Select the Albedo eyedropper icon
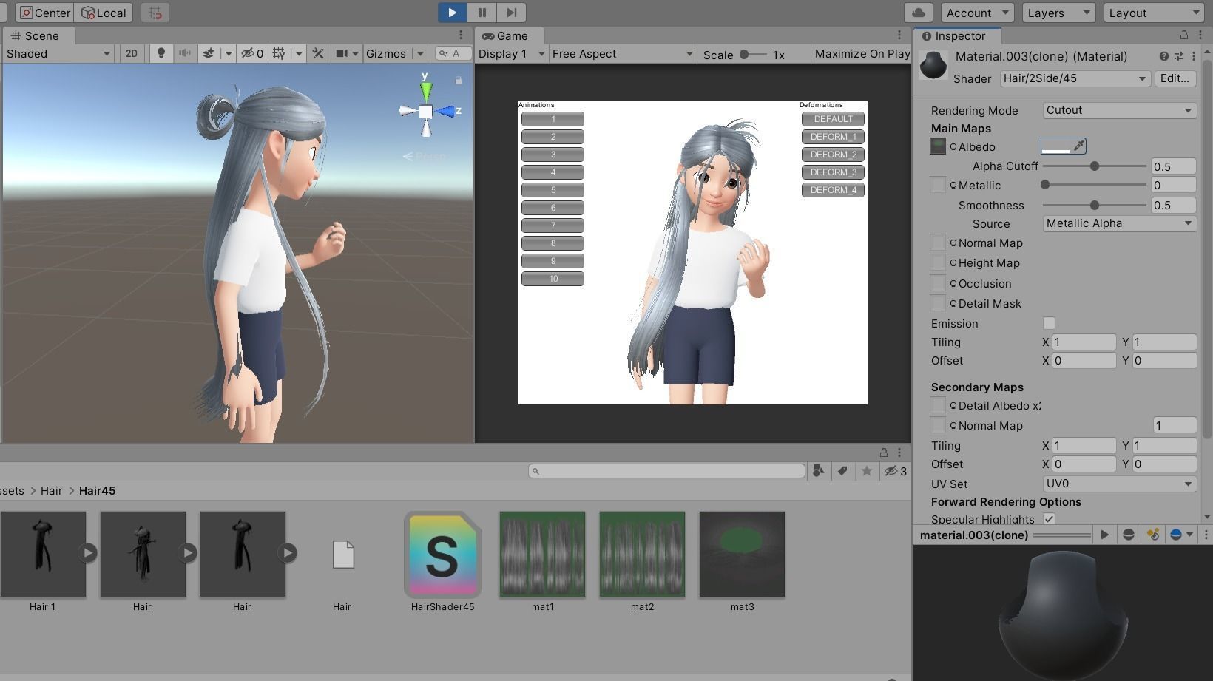The image size is (1213, 681). click(x=1079, y=146)
